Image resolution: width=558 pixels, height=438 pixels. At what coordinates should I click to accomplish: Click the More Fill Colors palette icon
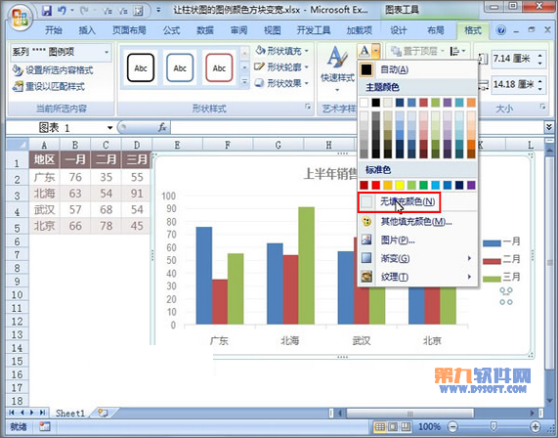pos(366,222)
